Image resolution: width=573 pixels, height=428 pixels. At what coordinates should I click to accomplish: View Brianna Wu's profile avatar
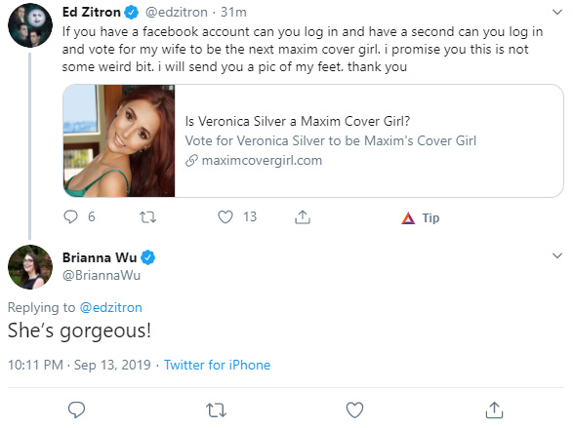point(30,267)
